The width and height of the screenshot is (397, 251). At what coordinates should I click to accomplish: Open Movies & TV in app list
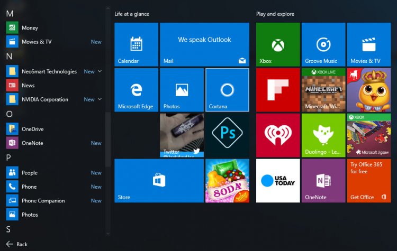point(53,42)
